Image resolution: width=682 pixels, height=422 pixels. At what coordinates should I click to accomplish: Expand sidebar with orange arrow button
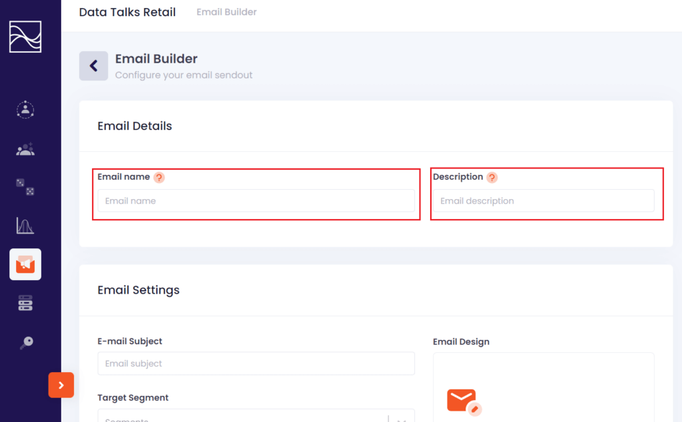click(61, 385)
